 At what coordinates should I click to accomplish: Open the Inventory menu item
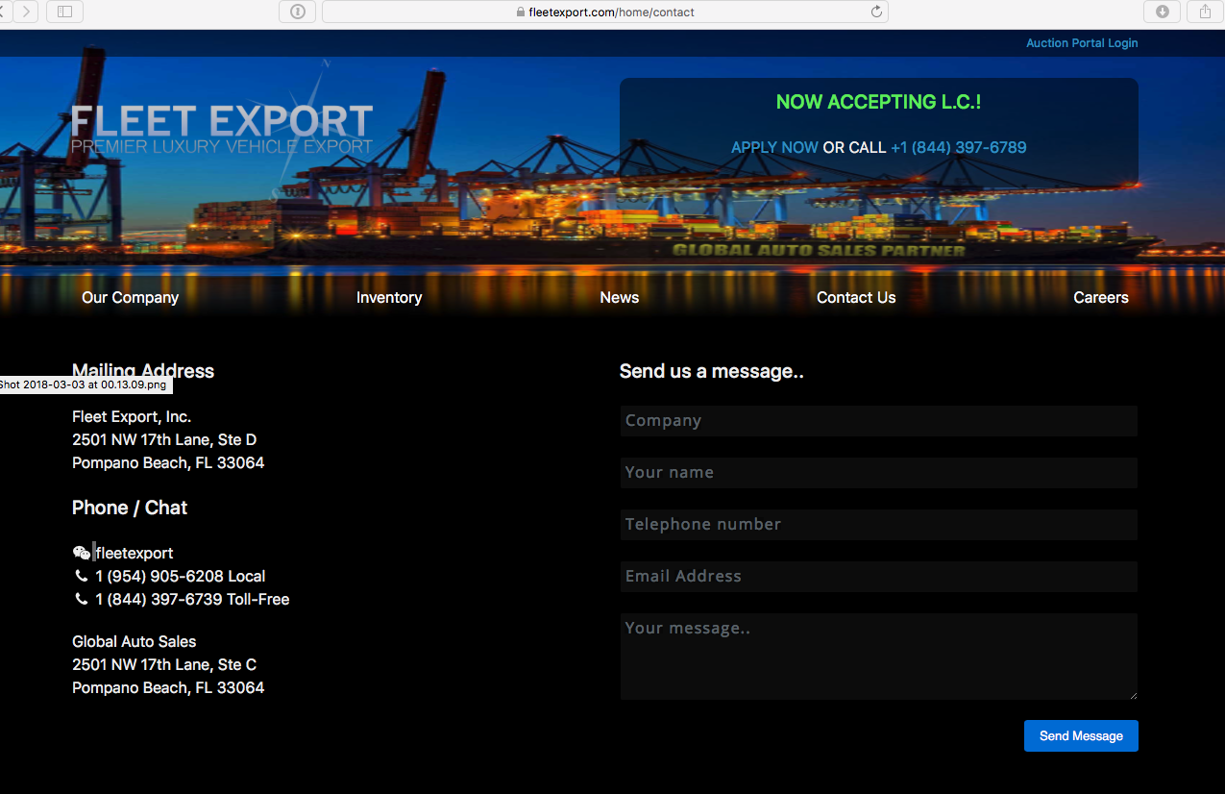[389, 298]
